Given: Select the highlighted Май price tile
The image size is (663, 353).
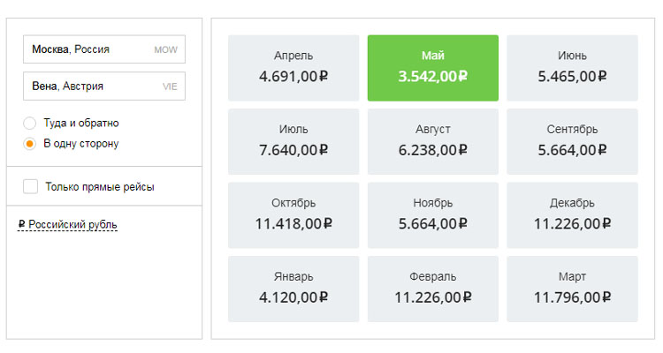Looking at the screenshot, I should point(433,67).
